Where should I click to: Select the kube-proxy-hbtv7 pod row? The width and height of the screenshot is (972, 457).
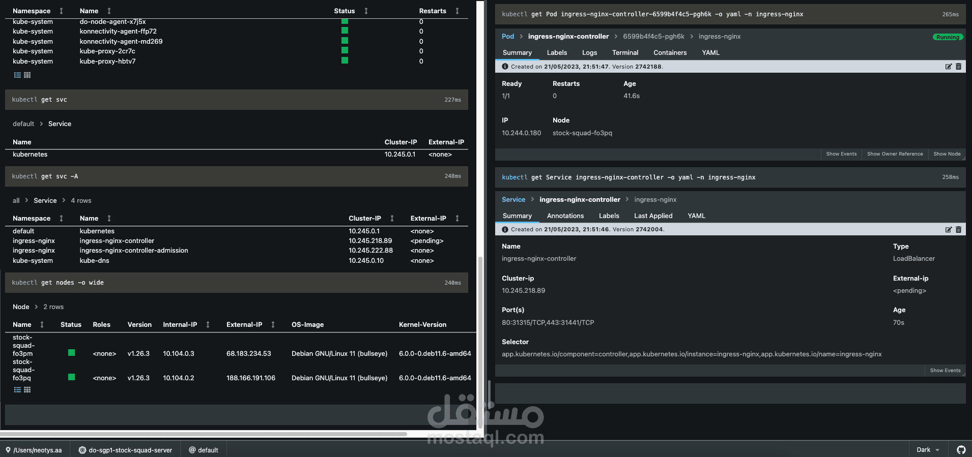pos(237,61)
